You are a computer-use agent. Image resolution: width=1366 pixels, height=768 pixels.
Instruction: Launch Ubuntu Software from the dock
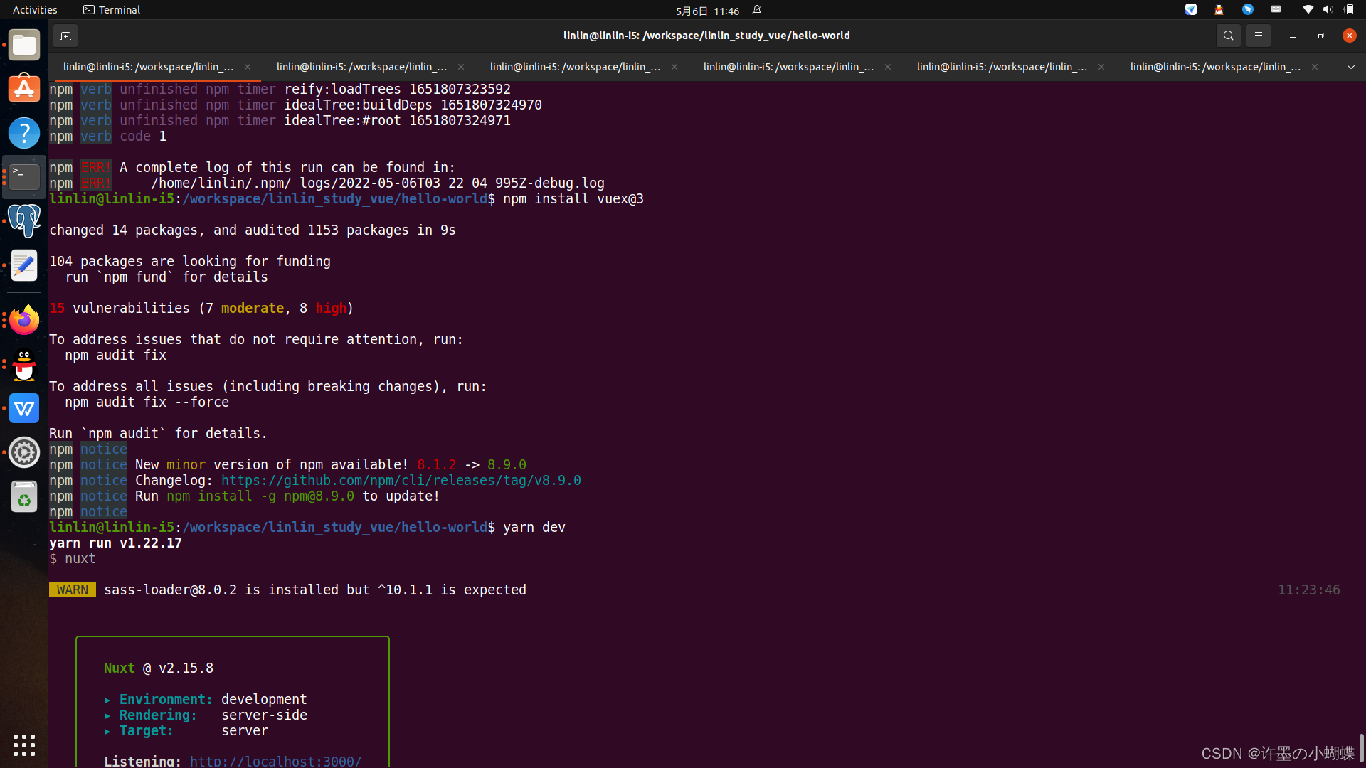24,89
